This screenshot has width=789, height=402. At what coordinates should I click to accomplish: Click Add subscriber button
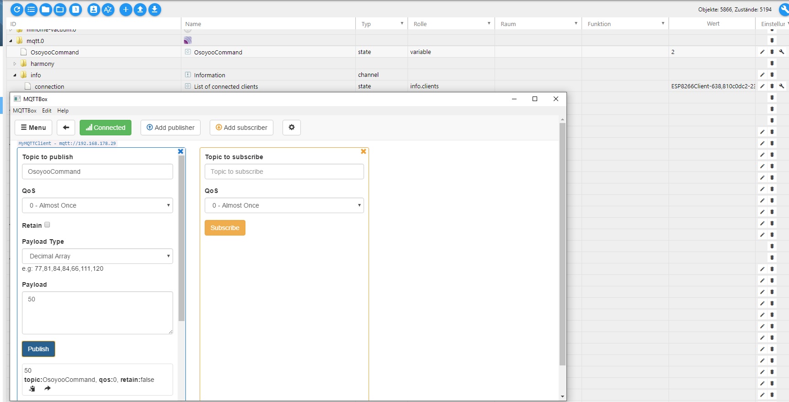[241, 128]
